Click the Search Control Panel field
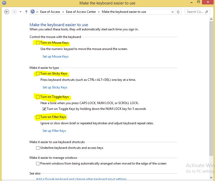 pyautogui.click(x=197, y=12)
